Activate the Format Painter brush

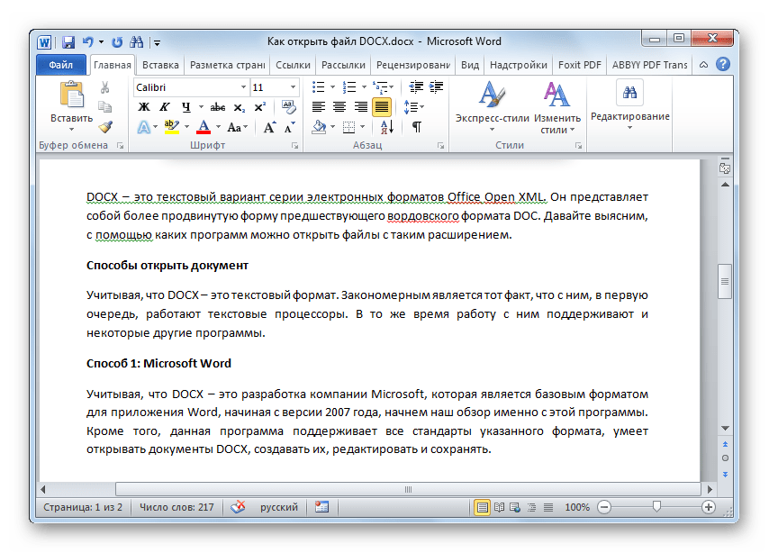pyautogui.click(x=105, y=127)
